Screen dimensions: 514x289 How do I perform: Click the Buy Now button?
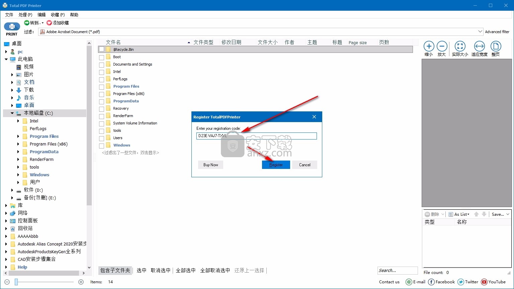coord(210,165)
